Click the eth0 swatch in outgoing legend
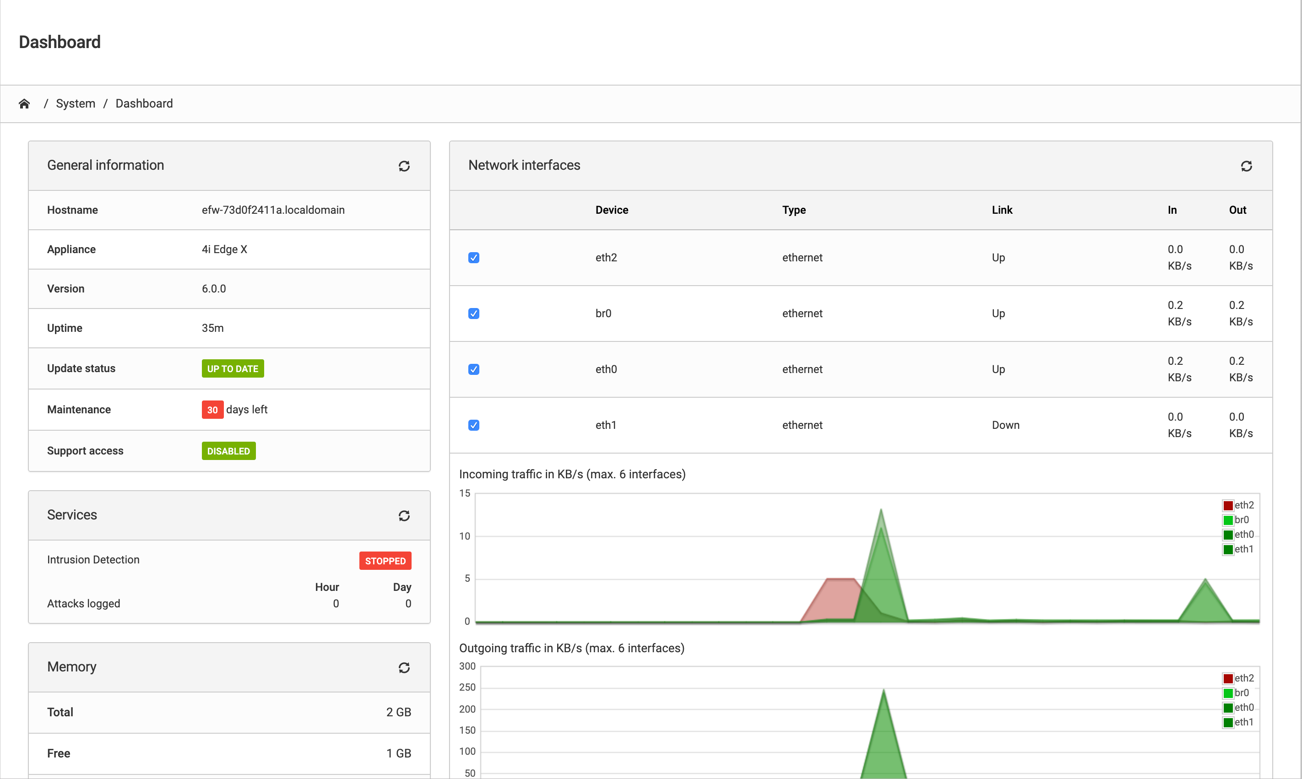This screenshot has width=1302, height=779. (1227, 708)
